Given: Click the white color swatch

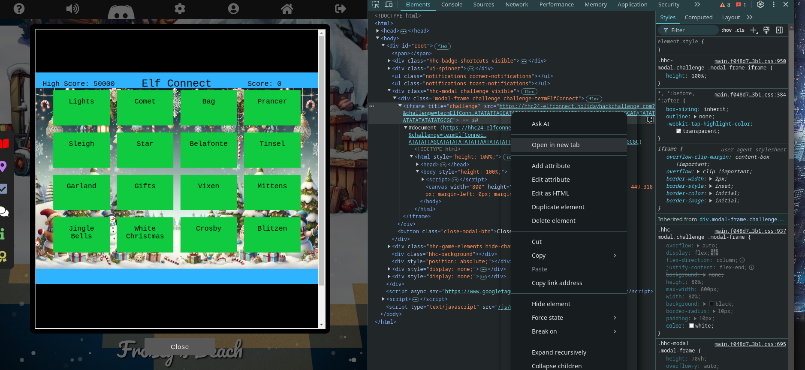Looking at the screenshot, I should click(x=691, y=326).
